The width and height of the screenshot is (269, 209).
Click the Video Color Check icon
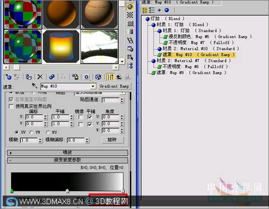pos(130,32)
